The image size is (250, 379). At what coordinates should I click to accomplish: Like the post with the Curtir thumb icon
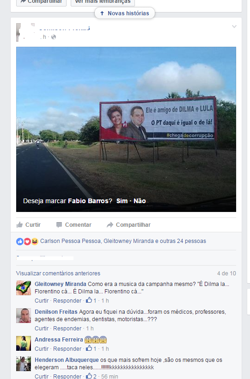point(19,225)
